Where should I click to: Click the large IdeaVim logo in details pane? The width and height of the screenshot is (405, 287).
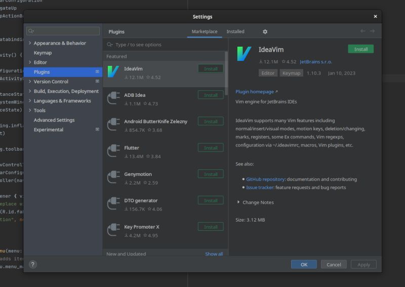pos(244,54)
